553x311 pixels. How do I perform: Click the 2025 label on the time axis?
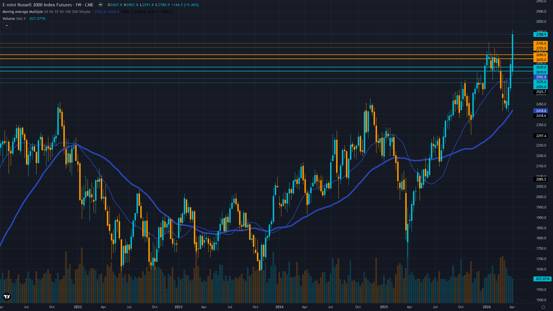[x=384, y=307]
